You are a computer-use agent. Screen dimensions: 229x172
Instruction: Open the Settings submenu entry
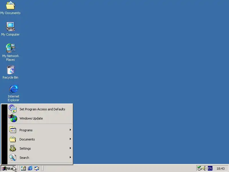[40, 148]
